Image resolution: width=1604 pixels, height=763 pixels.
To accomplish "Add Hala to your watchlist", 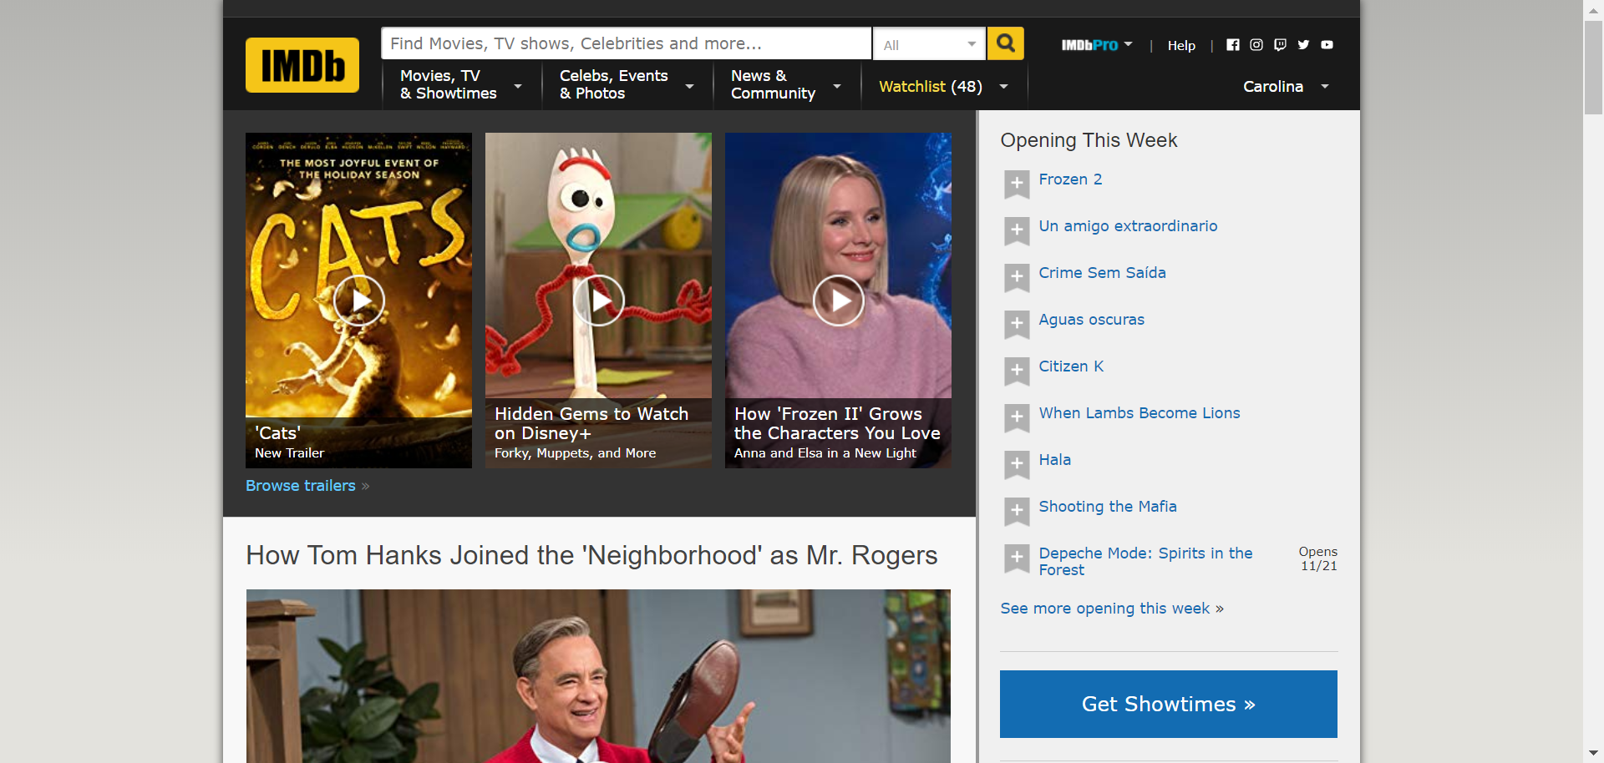I will coord(1016,464).
